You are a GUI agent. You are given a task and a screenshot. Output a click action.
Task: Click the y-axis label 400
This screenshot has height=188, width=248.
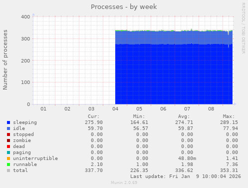[25, 17]
